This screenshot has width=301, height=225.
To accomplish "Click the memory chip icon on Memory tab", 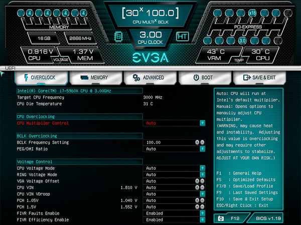I will 84,77.
